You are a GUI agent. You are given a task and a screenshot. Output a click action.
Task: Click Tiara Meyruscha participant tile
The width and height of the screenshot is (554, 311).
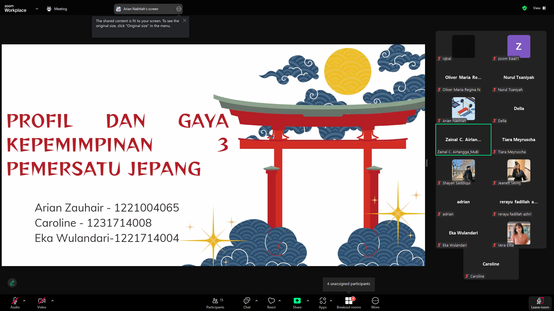519,140
